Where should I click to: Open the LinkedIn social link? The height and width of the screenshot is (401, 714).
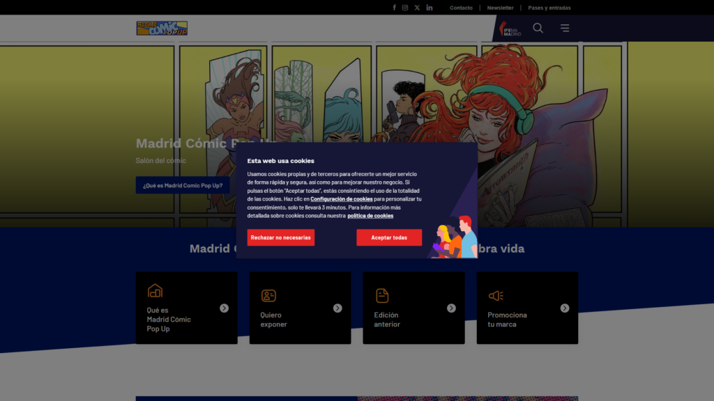430,8
